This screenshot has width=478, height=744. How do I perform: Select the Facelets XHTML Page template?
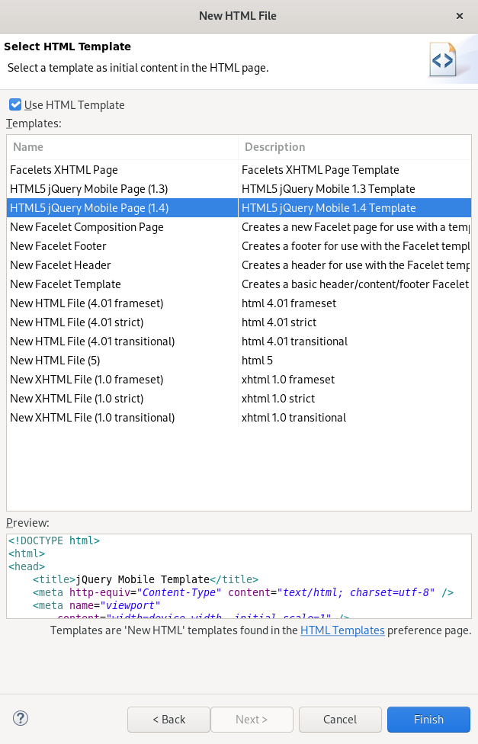pyautogui.click(x=64, y=170)
